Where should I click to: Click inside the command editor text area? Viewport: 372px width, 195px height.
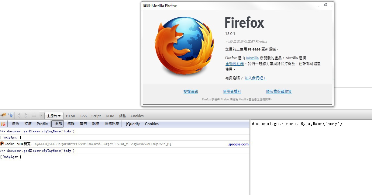[312, 158]
